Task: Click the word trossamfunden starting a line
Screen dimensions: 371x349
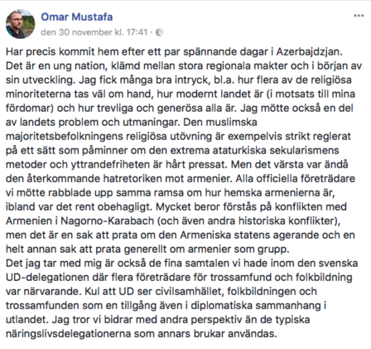Action: [41, 306]
